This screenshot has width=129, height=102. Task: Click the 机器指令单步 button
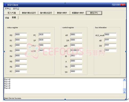(78, 13)
